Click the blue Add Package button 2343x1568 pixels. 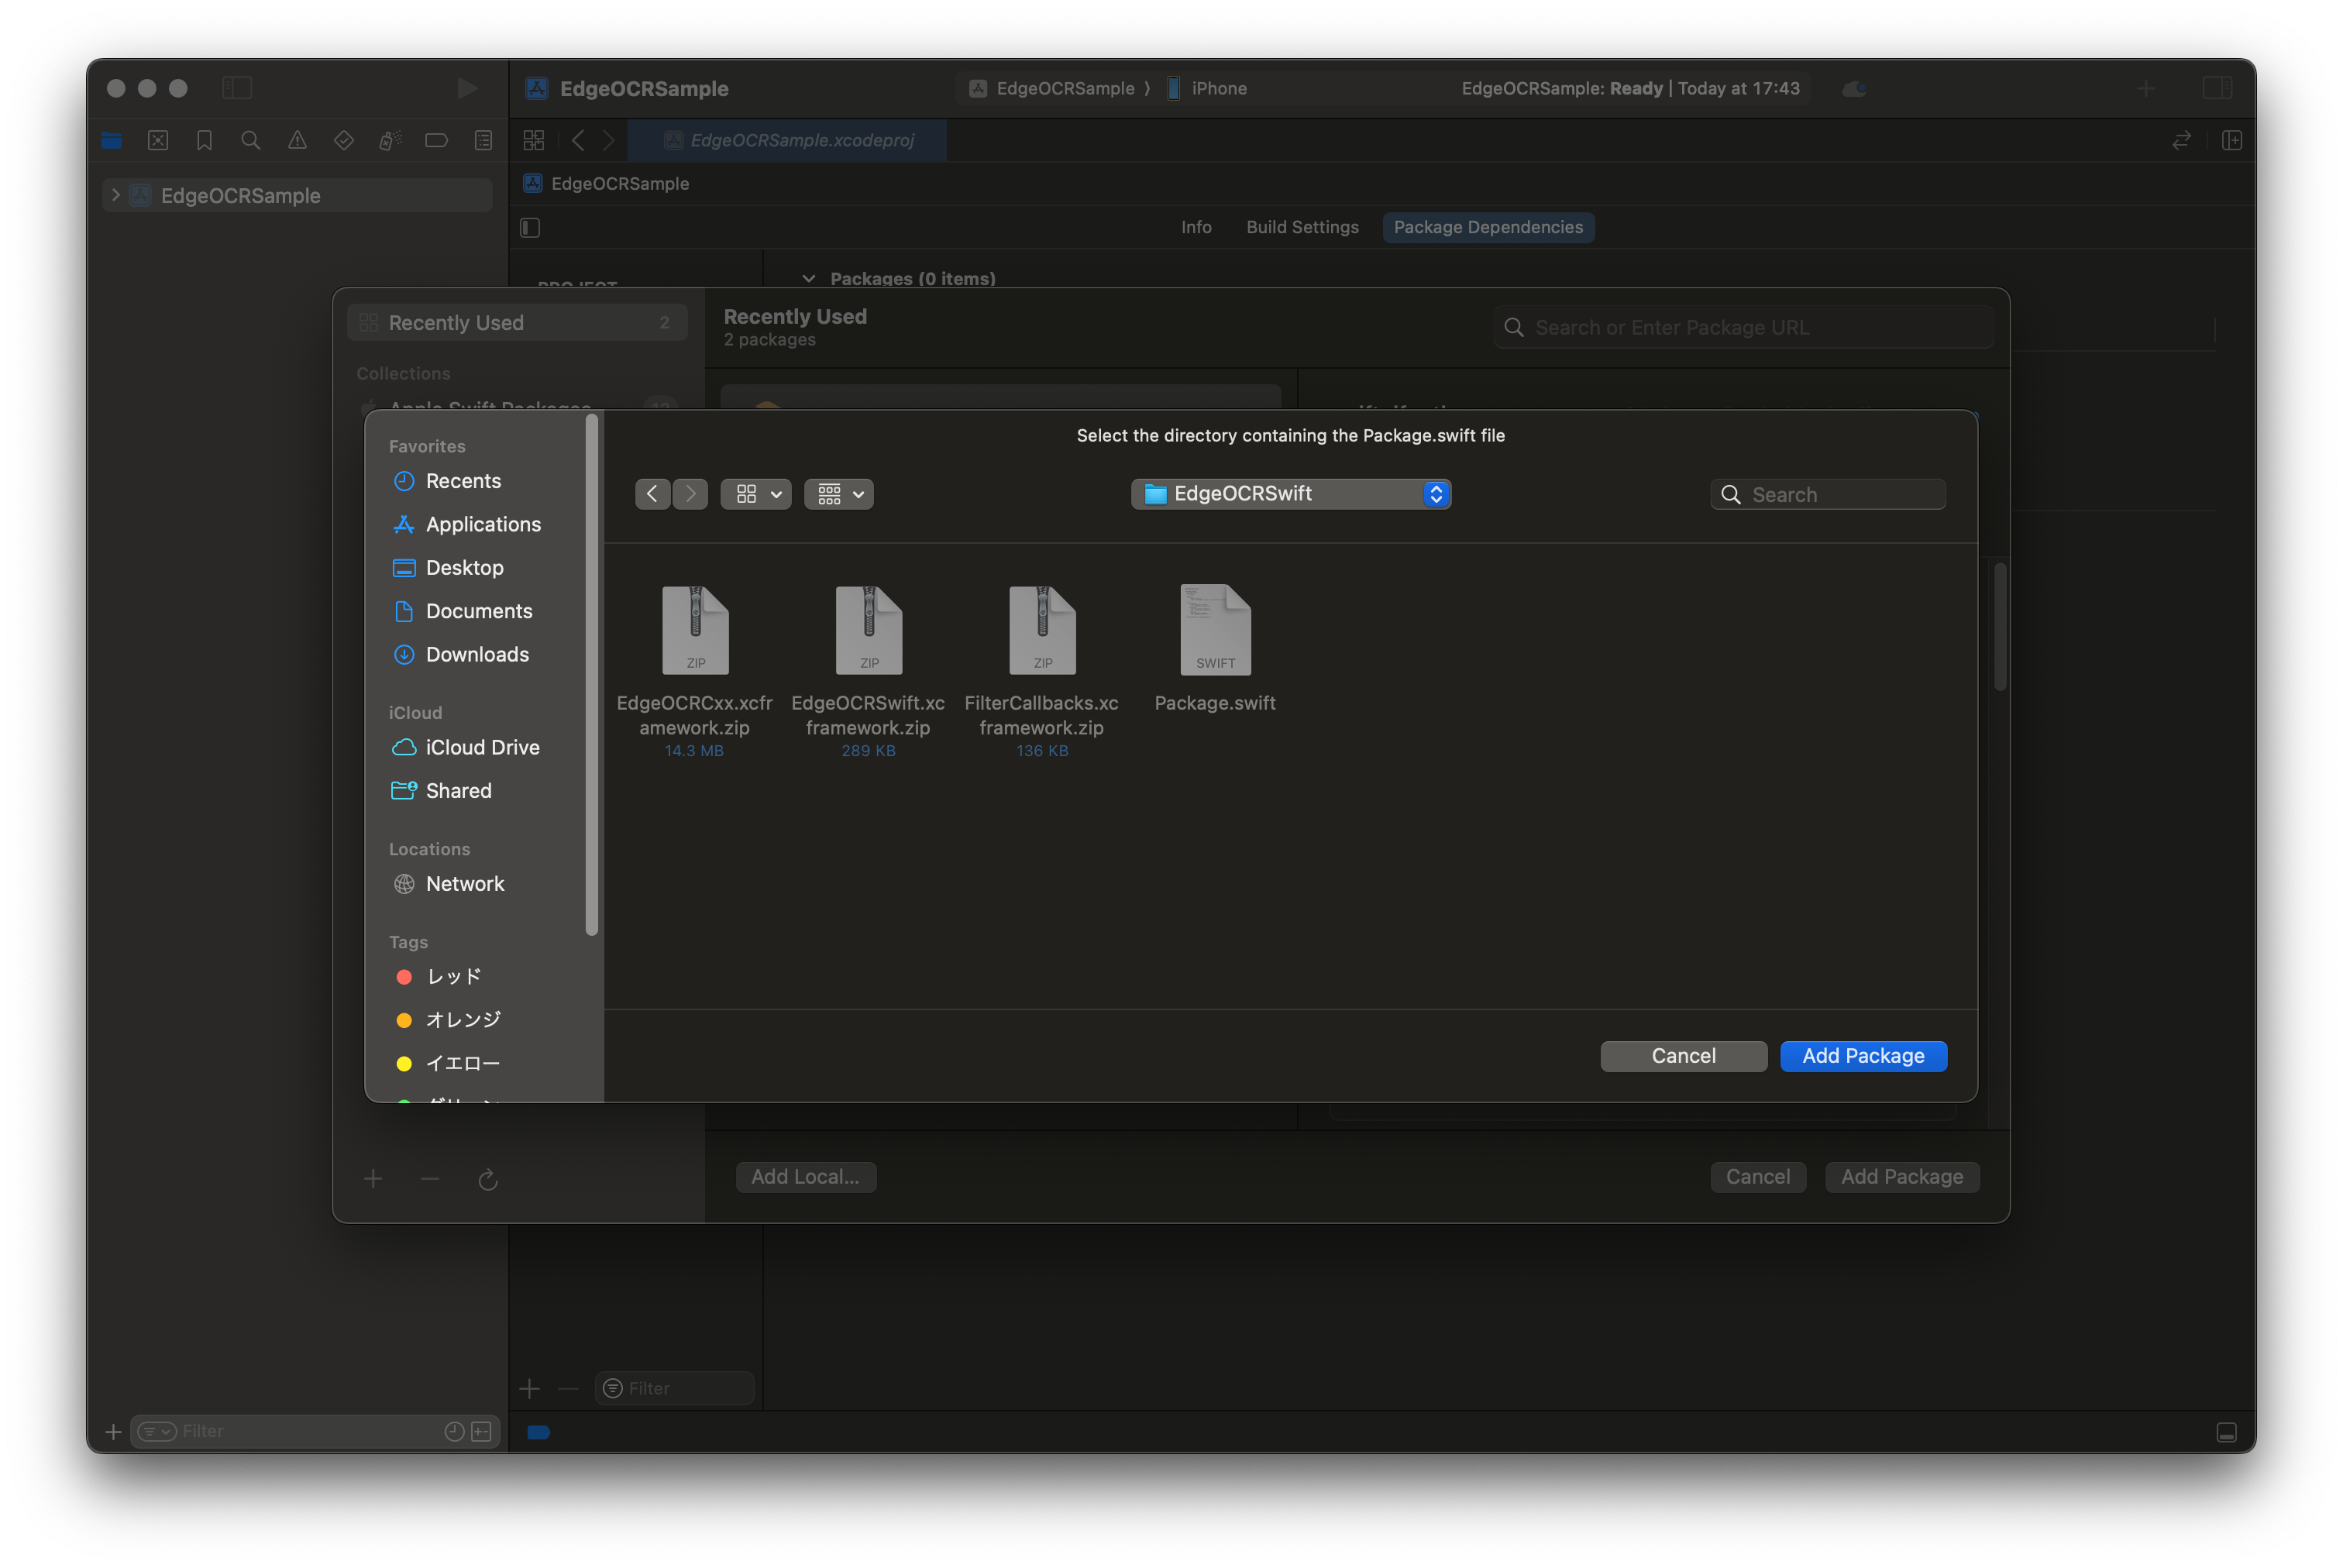click(1863, 1056)
